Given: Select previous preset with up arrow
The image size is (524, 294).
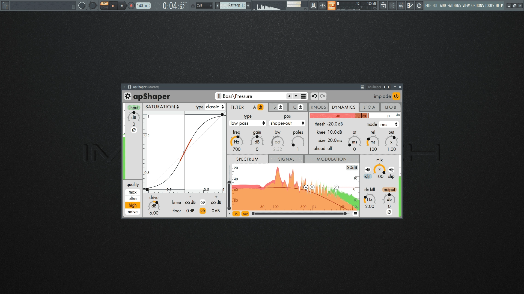Looking at the screenshot, I should click(x=289, y=96).
